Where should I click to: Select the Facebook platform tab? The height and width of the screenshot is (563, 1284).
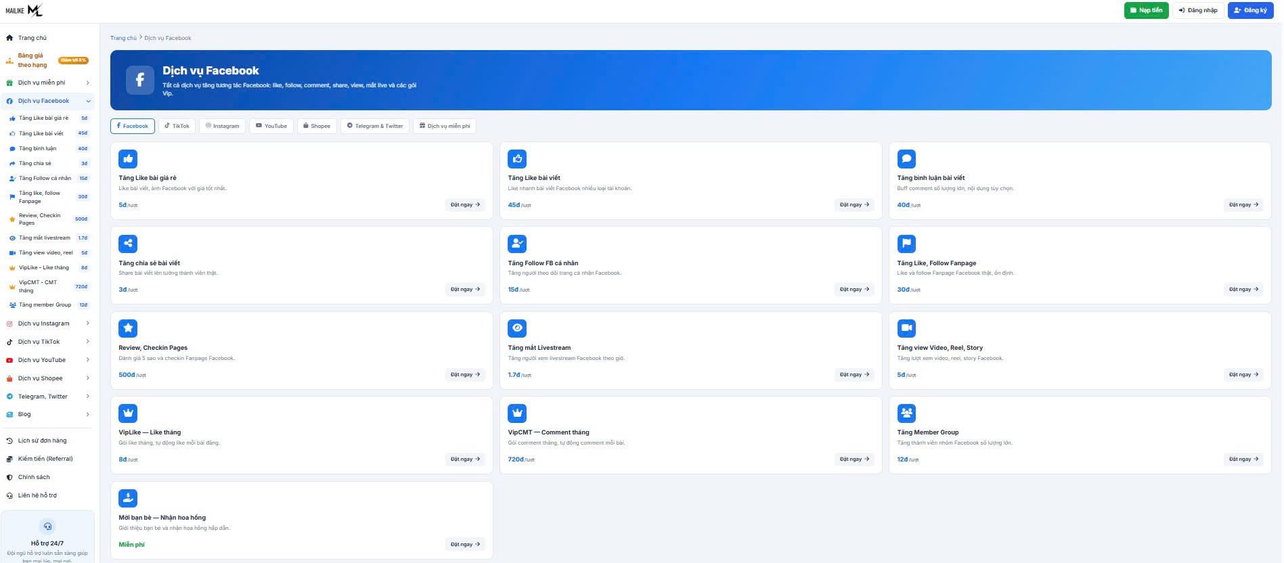click(133, 126)
